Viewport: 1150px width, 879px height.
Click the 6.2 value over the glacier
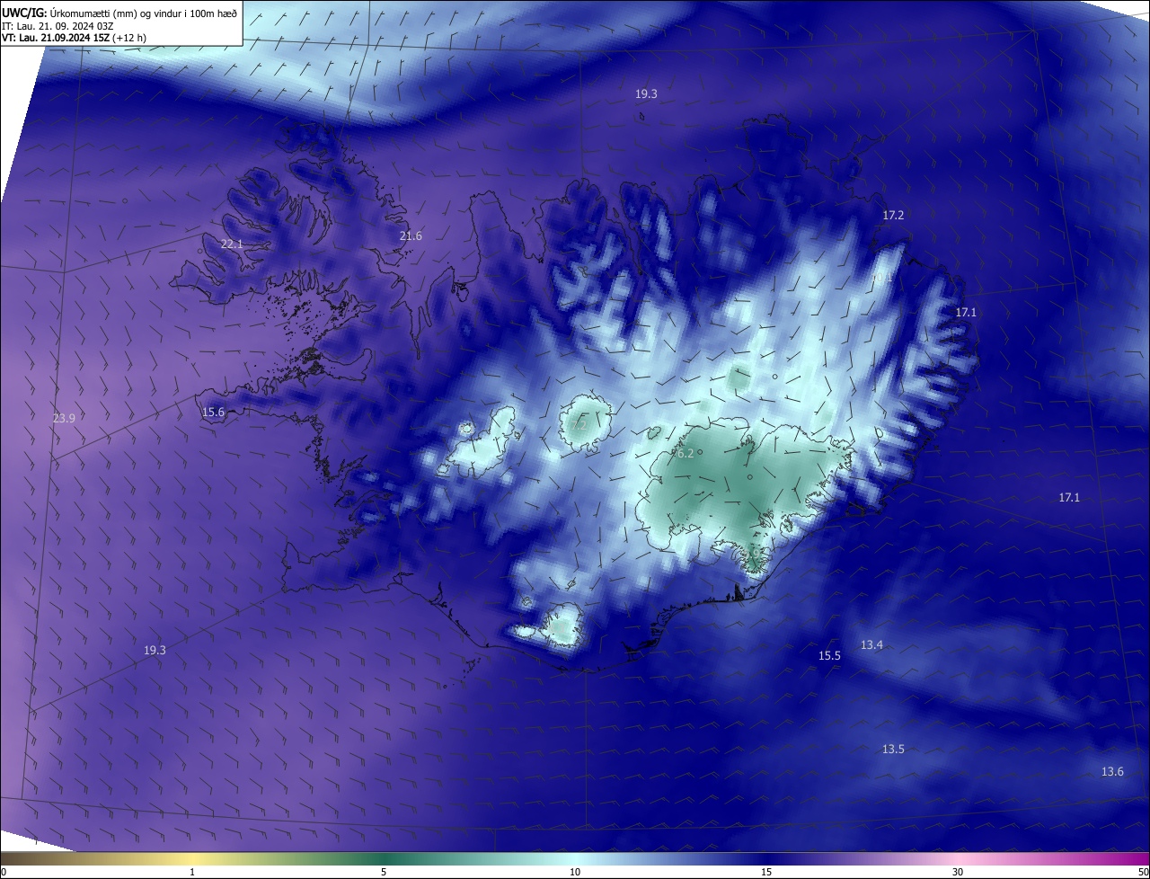[x=685, y=453]
